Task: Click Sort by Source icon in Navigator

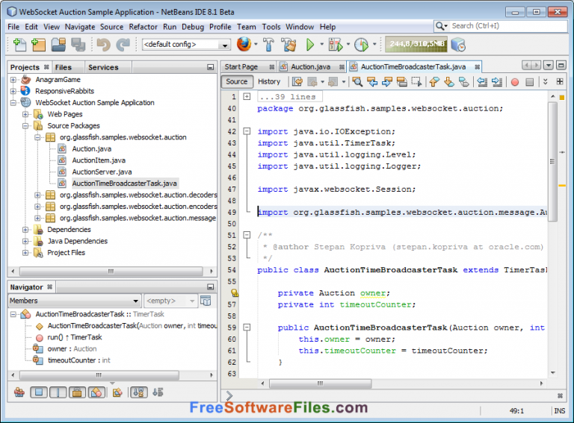Action: [158, 392]
